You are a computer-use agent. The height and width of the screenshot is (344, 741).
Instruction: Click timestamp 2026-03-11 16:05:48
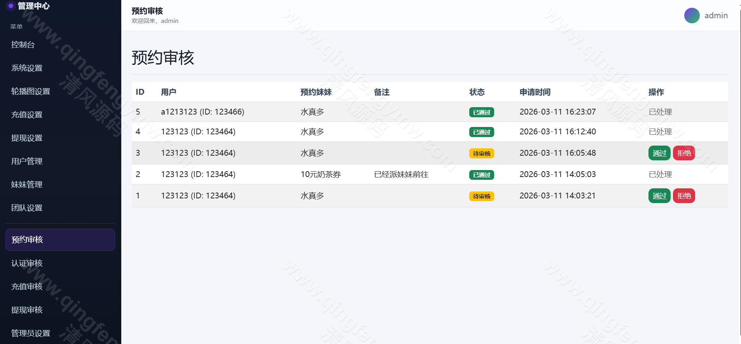coord(557,153)
